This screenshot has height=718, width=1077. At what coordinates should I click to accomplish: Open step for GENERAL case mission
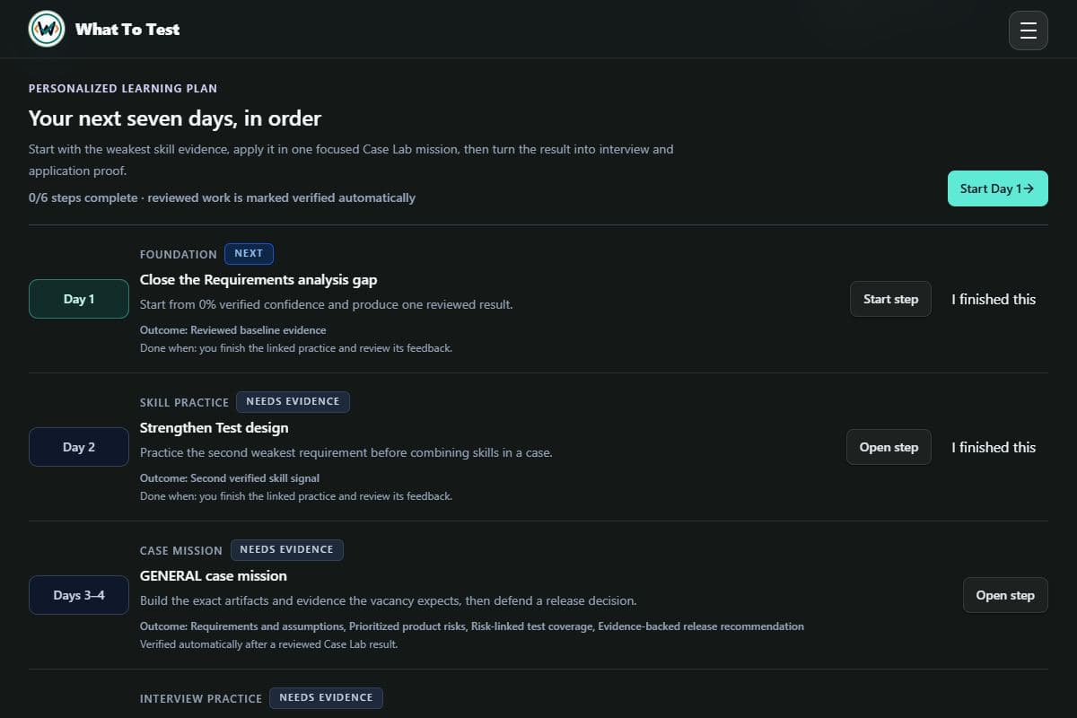click(x=1005, y=595)
